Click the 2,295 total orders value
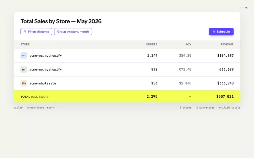254x158 pixels. tap(152, 97)
